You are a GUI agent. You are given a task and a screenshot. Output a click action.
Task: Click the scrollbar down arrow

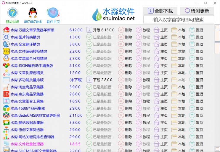217,148
